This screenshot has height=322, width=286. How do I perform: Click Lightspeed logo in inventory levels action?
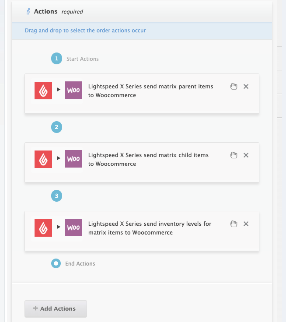(x=43, y=227)
